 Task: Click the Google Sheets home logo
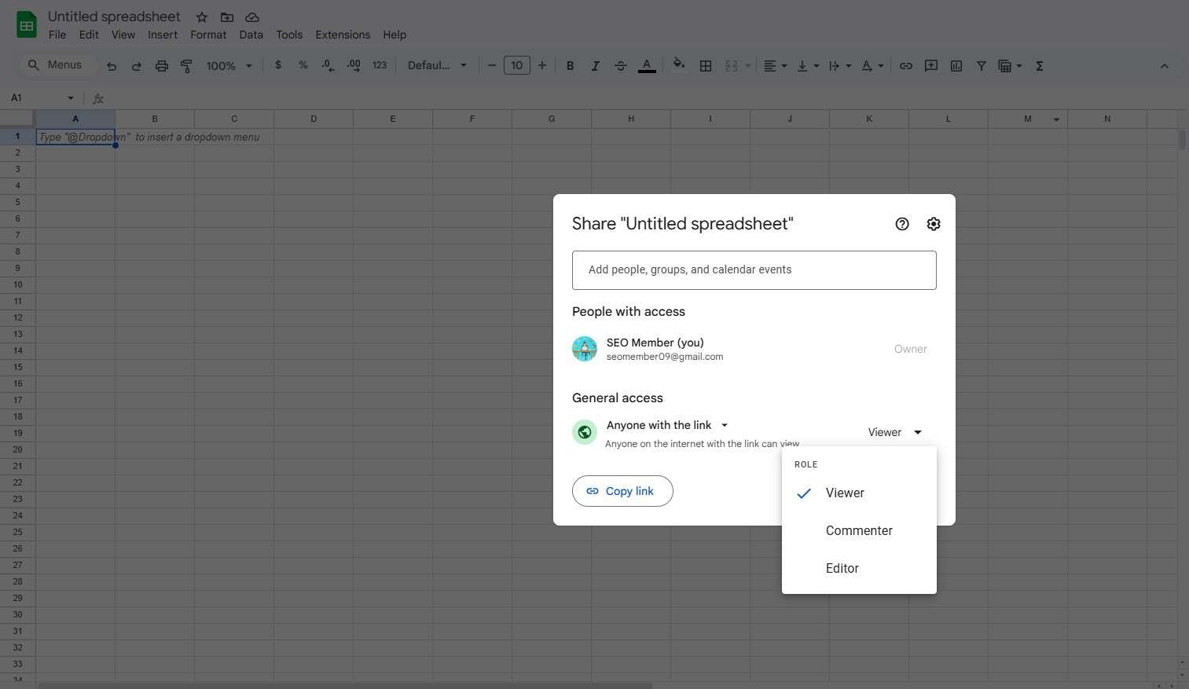coord(27,25)
